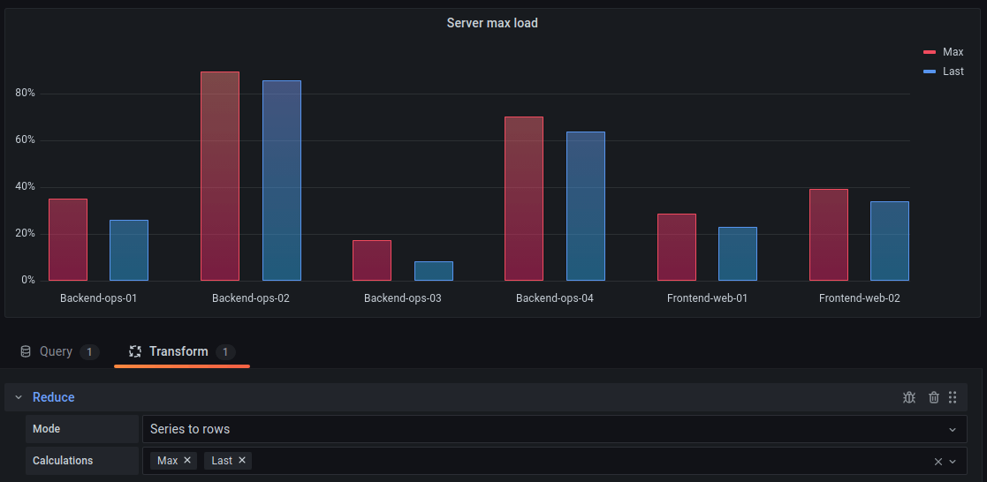Delete the Reduce transformation with trash icon
Image resolution: width=987 pixels, height=482 pixels.
coord(934,397)
